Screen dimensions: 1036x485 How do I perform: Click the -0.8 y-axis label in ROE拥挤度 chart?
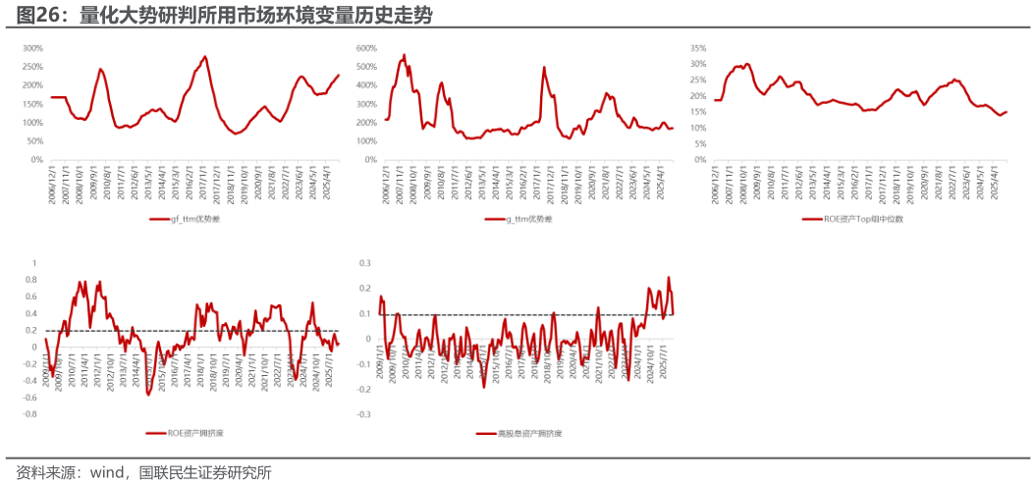28,414
